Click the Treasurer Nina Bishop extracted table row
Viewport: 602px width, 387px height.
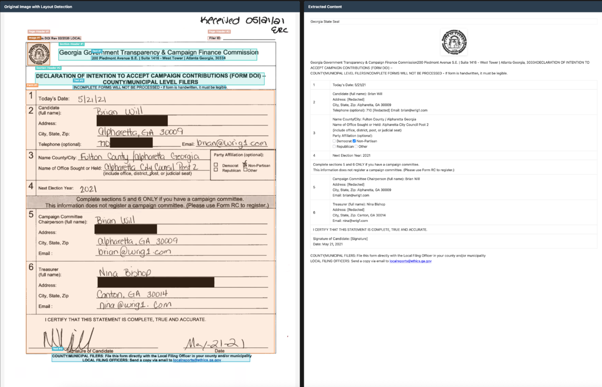(x=454, y=212)
